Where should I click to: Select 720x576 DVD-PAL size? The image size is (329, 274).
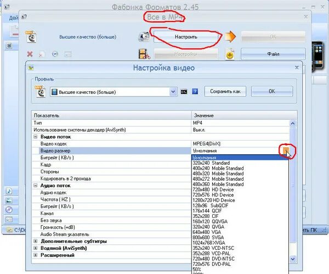tap(240, 264)
